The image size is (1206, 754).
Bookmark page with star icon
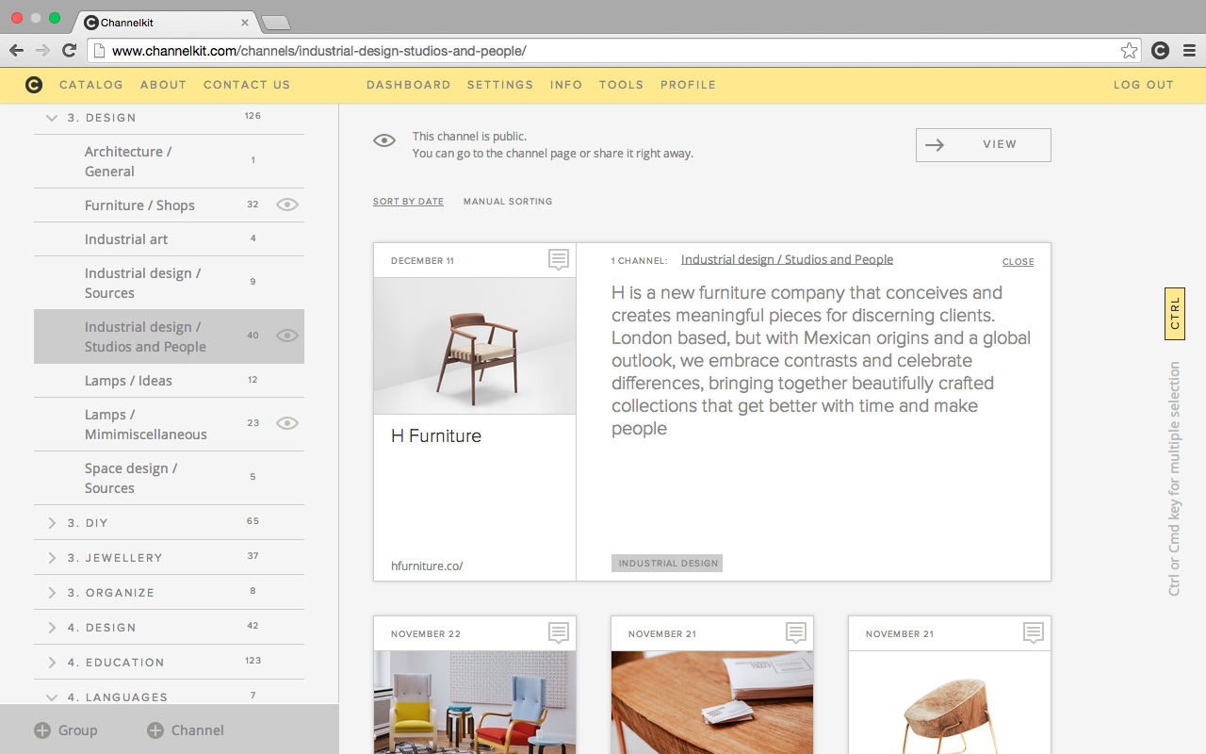(1129, 51)
